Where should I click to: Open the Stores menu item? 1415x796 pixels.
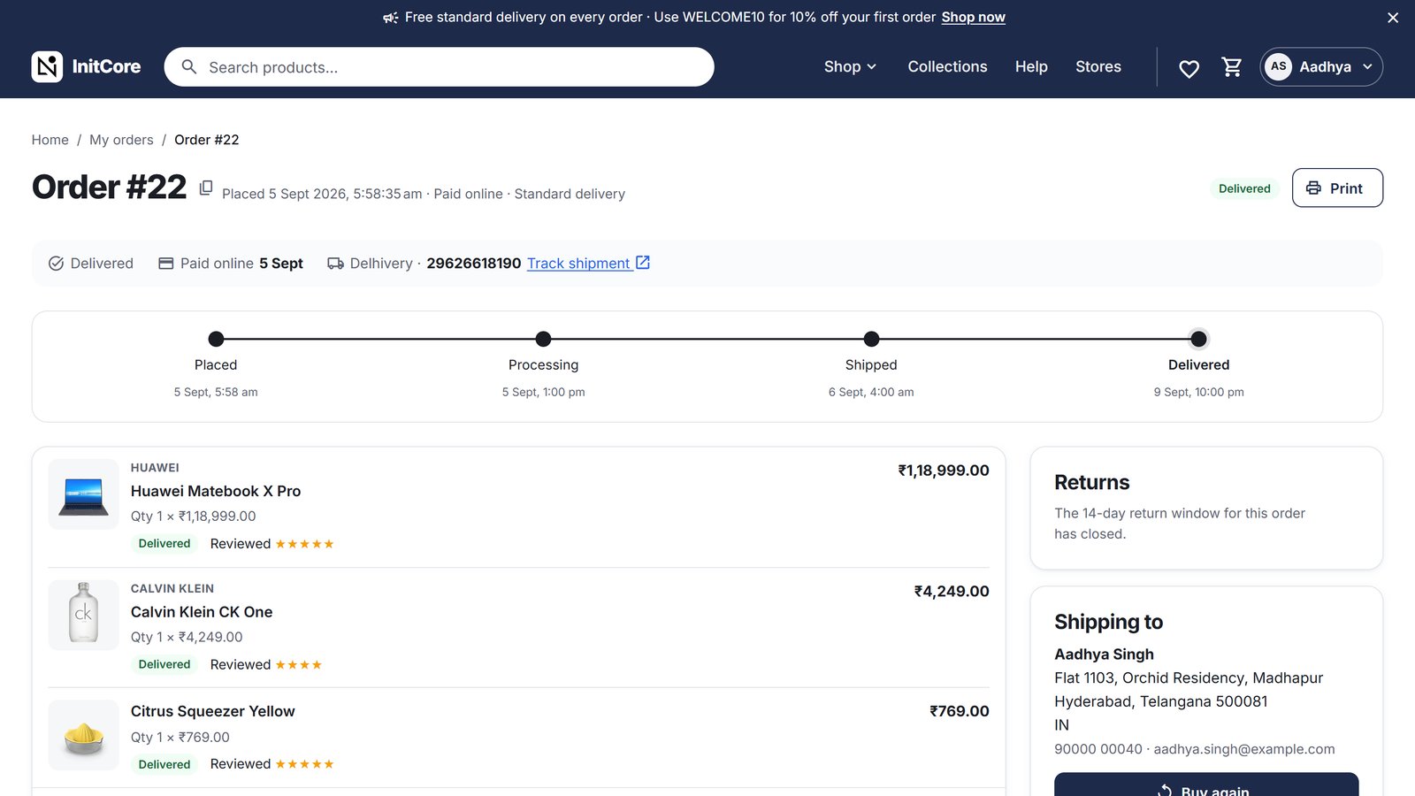pos(1098,66)
